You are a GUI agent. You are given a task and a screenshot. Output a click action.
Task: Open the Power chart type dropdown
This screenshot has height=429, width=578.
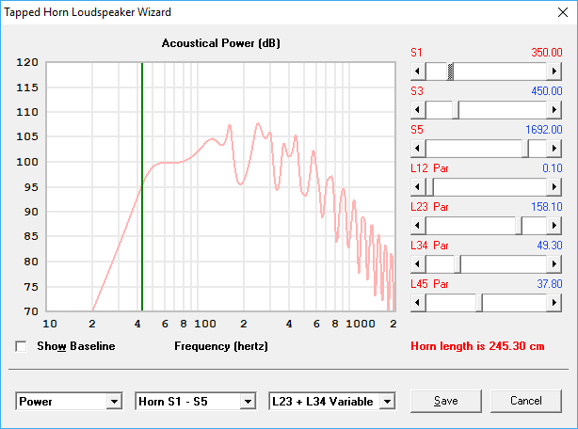pos(114,401)
